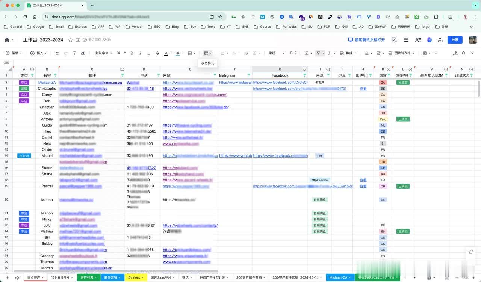
Task: Click the List tag in Michel row
Action: pyautogui.click(x=320, y=156)
